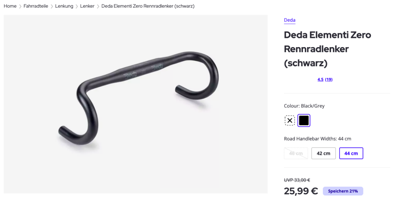Click the chevron separator after Fahrradteile breadcrumb

(52, 6)
